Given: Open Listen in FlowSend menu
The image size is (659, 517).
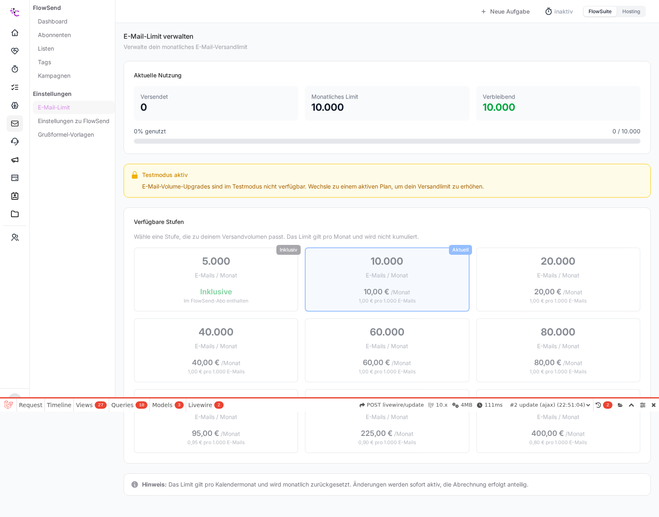Looking at the screenshot, I should pyautogui.click(x=74, y=49).
